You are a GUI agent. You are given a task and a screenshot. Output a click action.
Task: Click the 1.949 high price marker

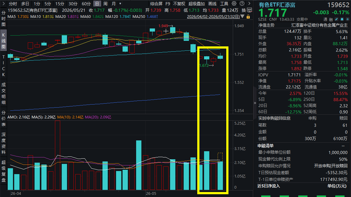tap(163, 26)
